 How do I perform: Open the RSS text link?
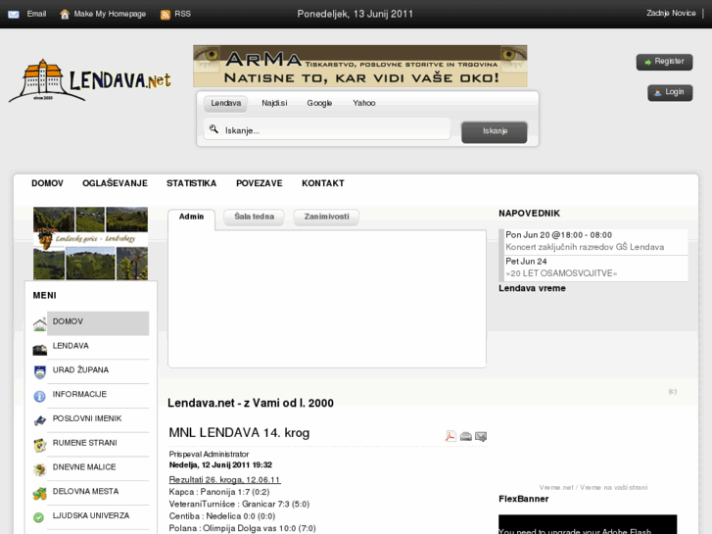click(x=182, y=14)
